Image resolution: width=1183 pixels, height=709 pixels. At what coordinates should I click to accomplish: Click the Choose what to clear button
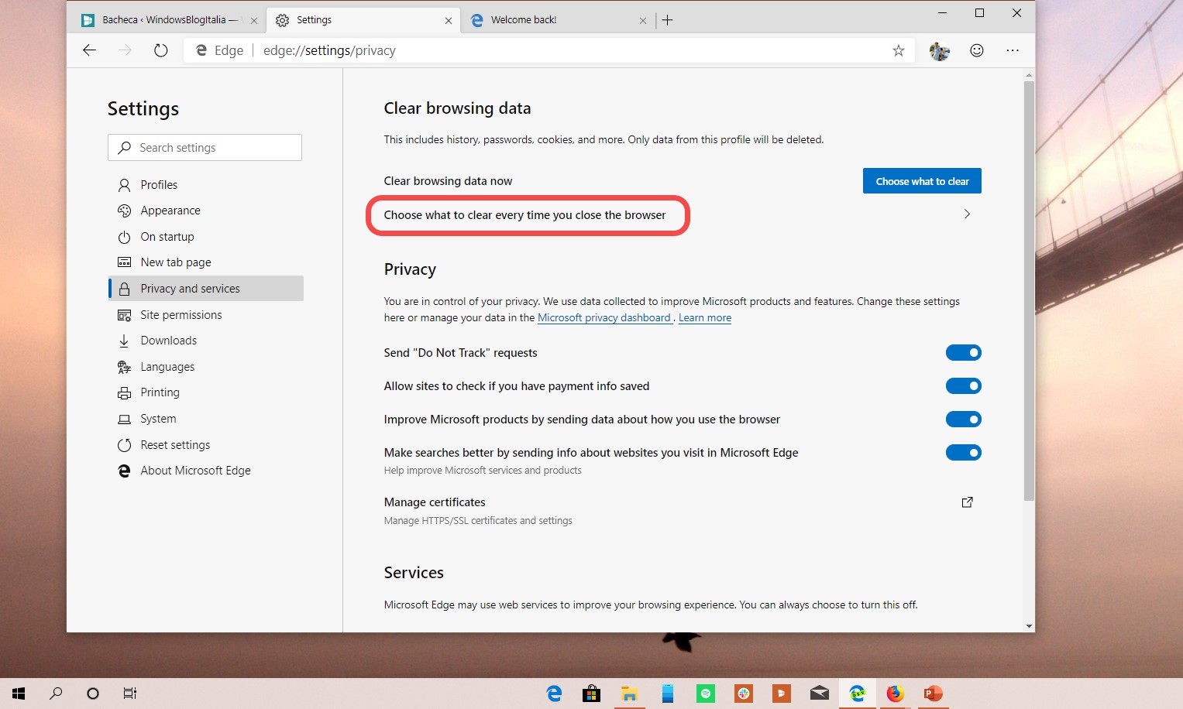point(922,181)
